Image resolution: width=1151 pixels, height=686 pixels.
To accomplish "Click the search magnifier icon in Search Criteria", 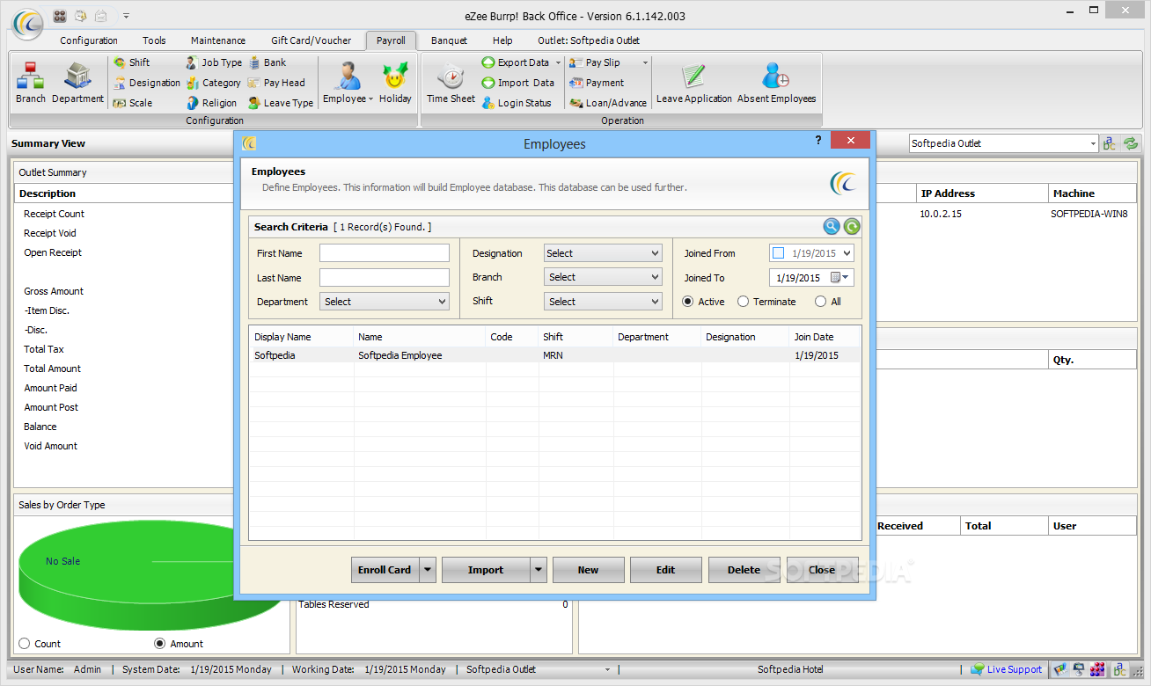I will pyautogui.click(x=832, y=227).
